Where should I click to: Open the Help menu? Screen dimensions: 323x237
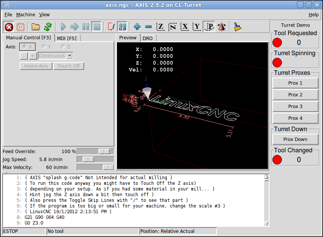(313, 15)
